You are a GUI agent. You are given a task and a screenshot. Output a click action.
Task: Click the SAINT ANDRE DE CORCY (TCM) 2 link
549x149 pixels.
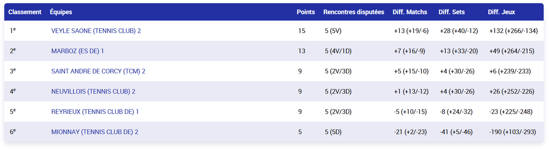tap(98, 71)
